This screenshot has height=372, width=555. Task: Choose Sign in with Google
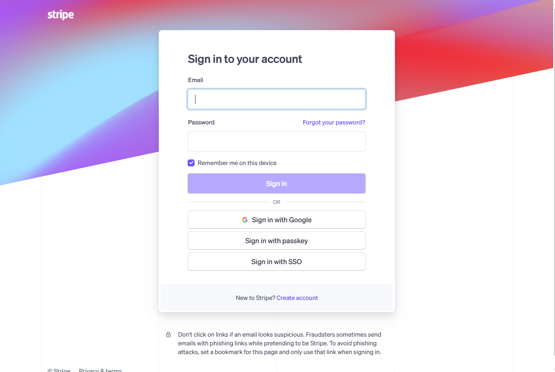[x=276, y=220]
